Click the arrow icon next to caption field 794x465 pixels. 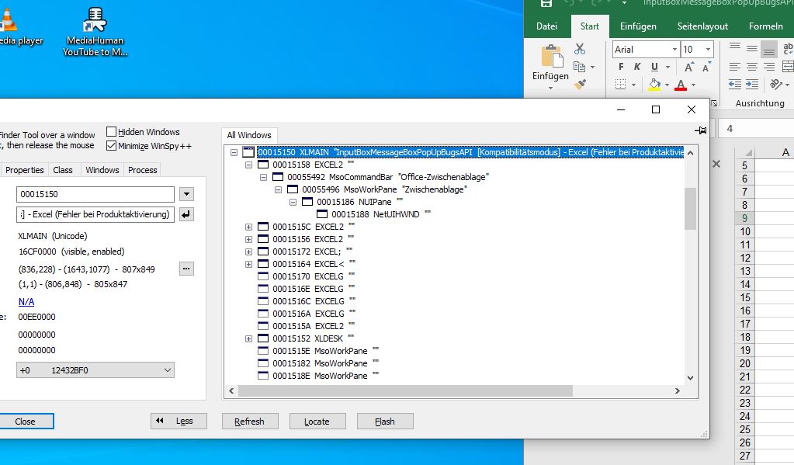(186, 214)
